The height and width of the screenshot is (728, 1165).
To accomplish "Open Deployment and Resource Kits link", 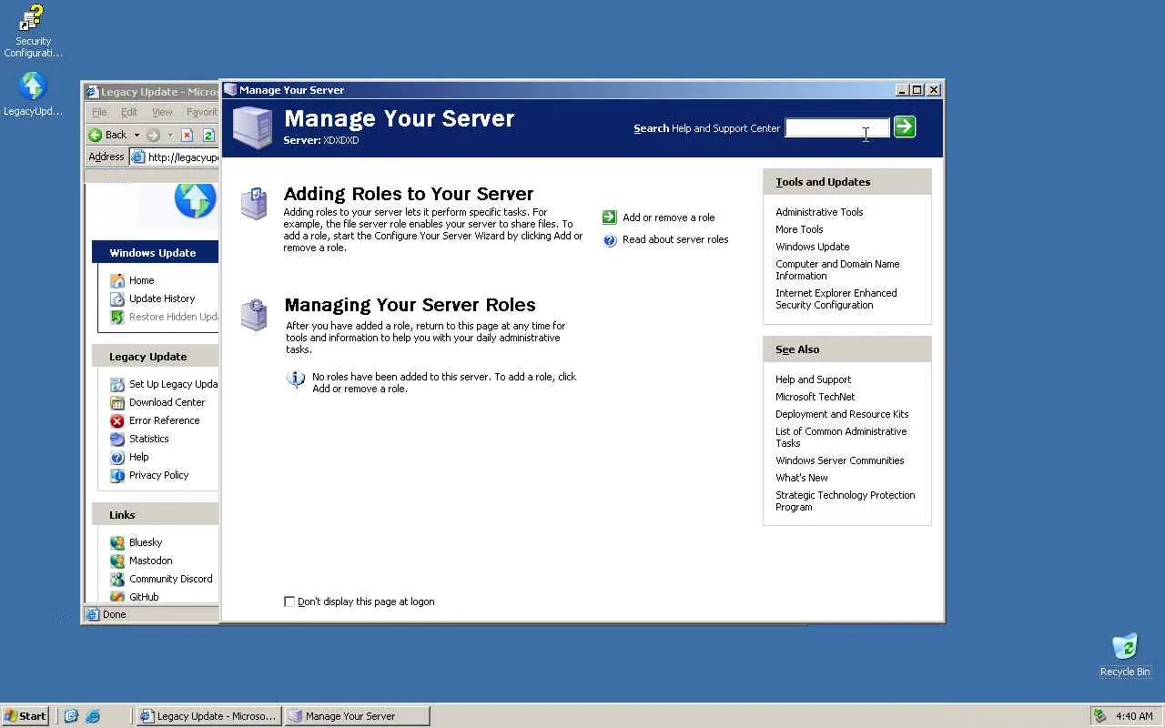I will 842,414.
